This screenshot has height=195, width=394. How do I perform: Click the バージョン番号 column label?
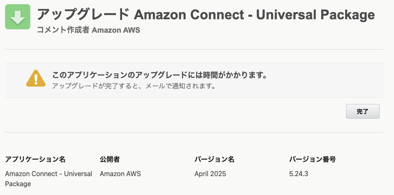click(x=312, y=159)
